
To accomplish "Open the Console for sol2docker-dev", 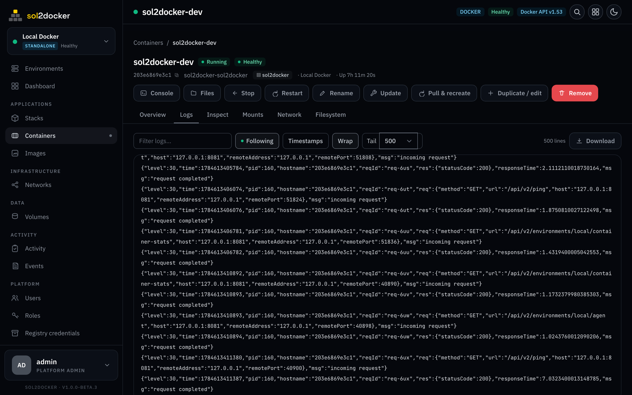I will 156,93.
